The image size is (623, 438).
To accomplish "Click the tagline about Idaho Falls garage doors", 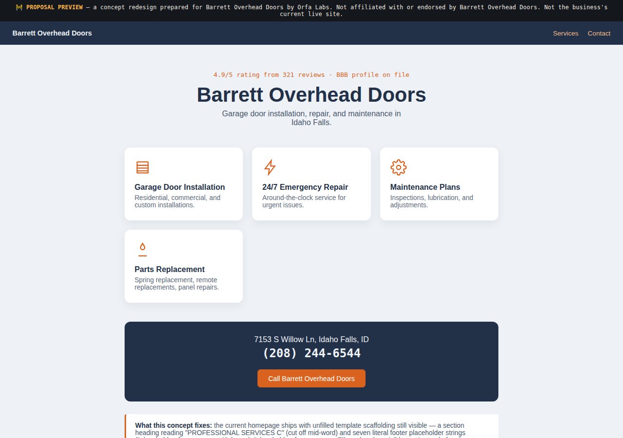I will [x=311, y=118].
